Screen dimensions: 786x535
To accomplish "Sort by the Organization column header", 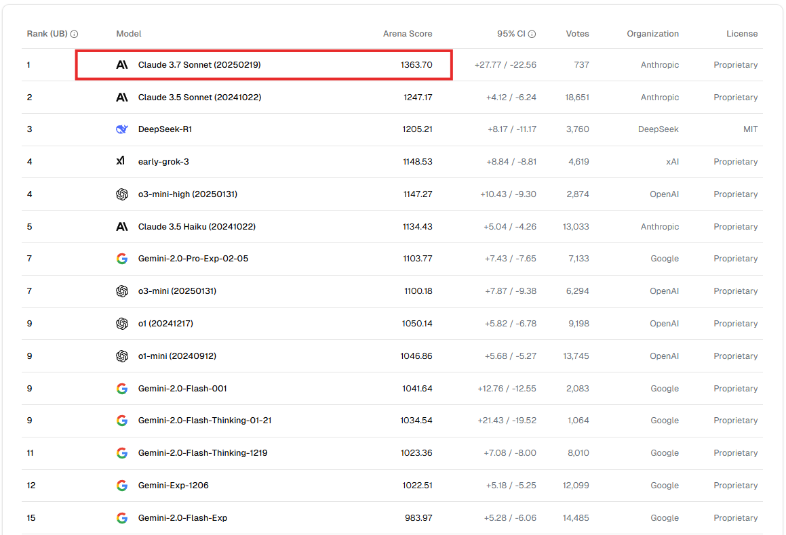I will coord(652,34).
